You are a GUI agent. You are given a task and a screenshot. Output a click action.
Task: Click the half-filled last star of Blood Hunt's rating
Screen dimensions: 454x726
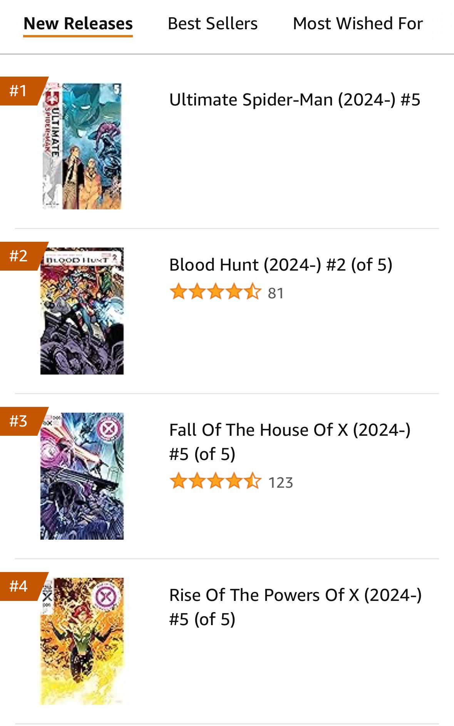[x=253, y=292]
